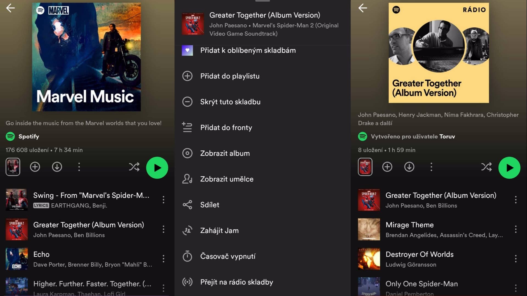Play the Marvel Music playlist
Viewport: 527px width, 296px height.
click(x=157, y=168)
